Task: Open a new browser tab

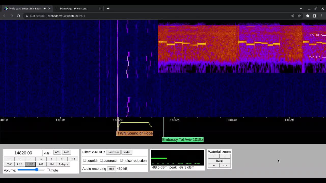Action: pyautogui.click(x=108, y=8)
